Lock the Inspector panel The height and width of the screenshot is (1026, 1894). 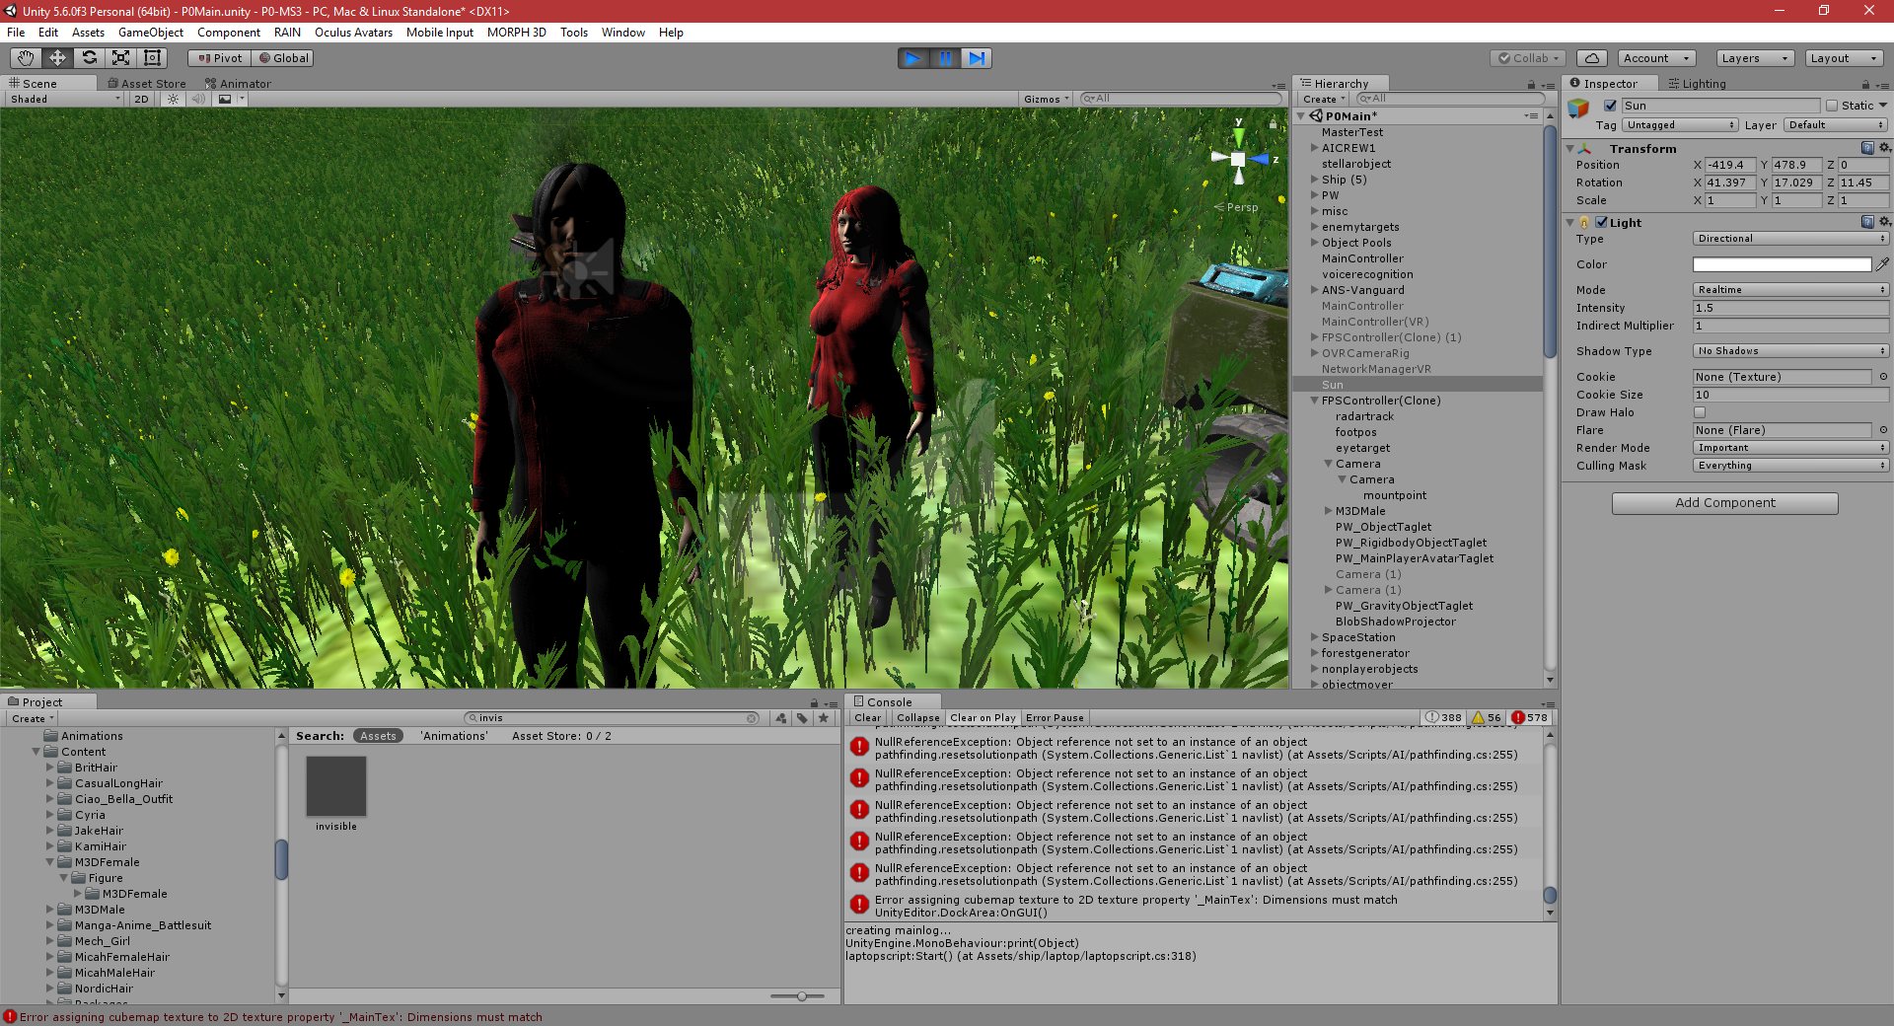pos(1865,85)
